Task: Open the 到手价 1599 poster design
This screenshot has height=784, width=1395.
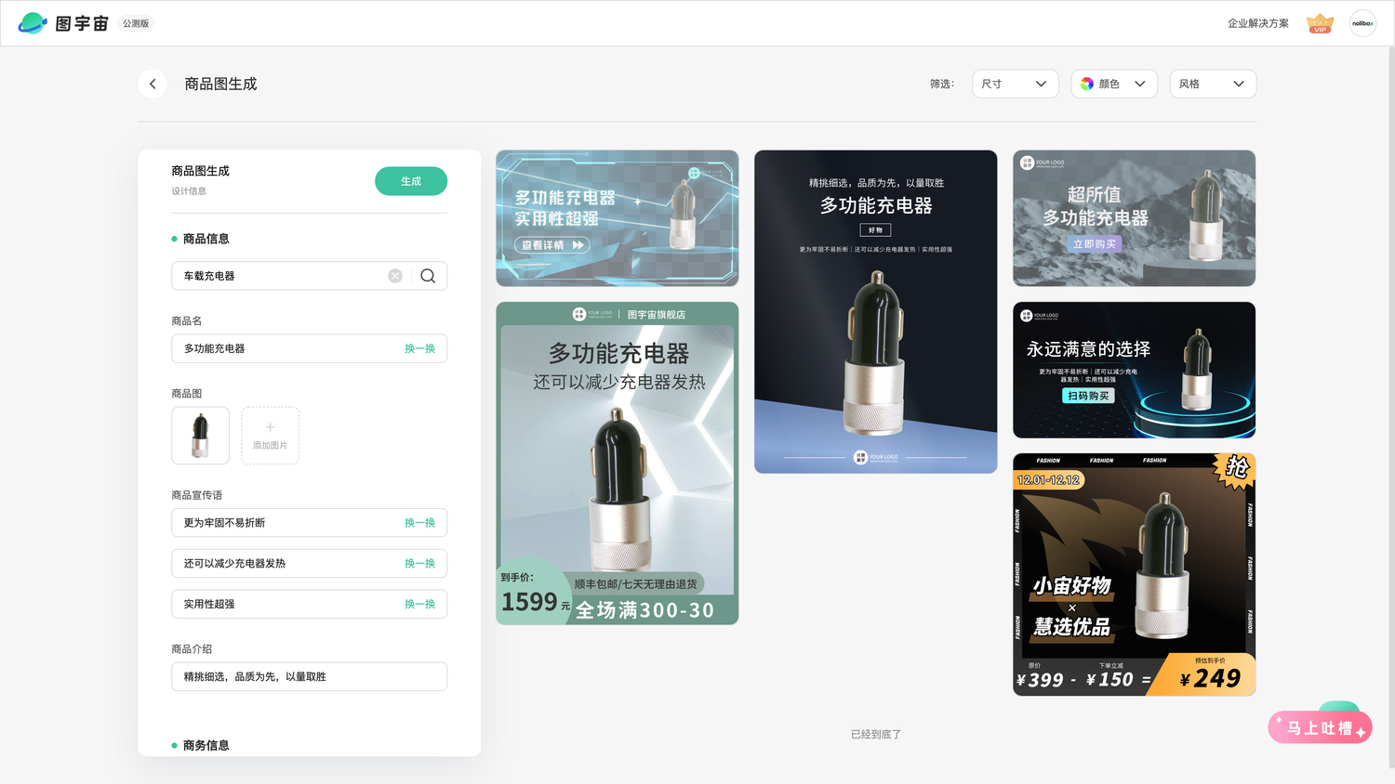Action: coord(618,464)
